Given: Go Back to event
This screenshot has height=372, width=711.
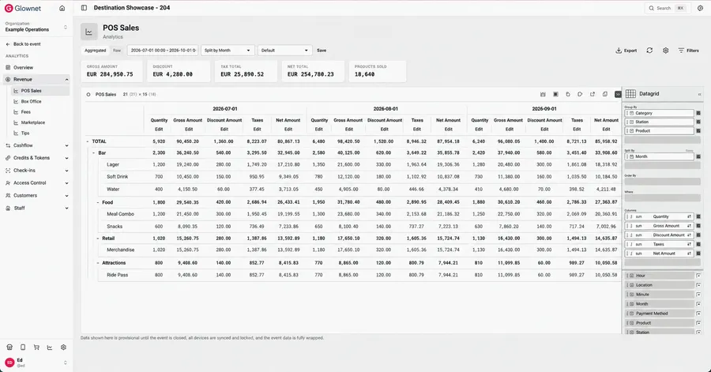Looking at the screenshot, I should tap(23, 44).
